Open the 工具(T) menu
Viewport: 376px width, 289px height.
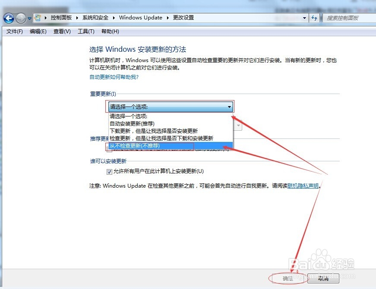[x=86, y=31]
